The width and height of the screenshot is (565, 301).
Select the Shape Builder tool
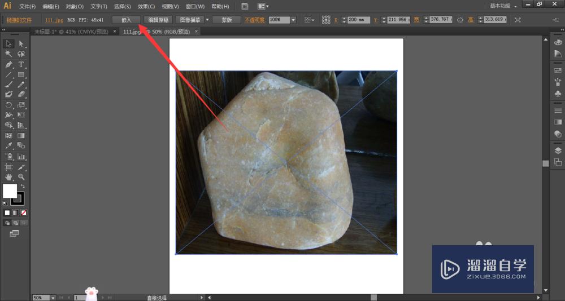(8, 125)
